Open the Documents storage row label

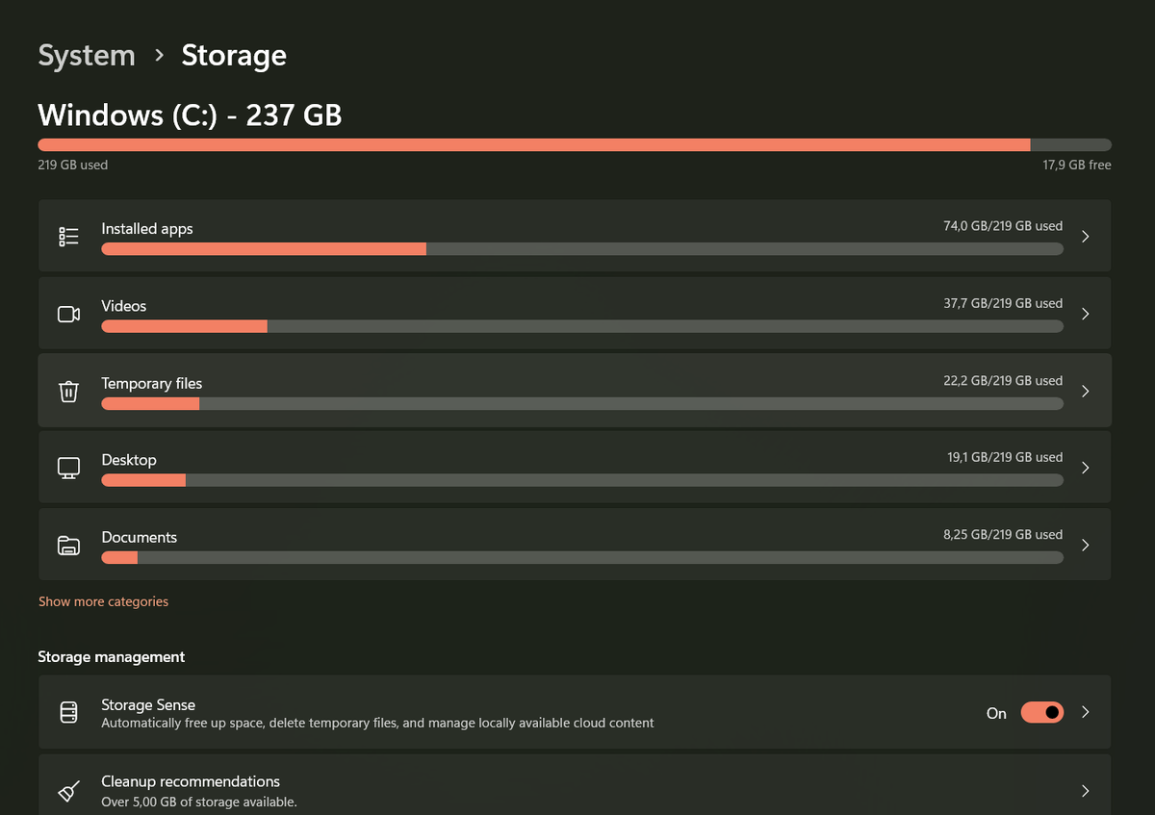click(x=140, y=537)
